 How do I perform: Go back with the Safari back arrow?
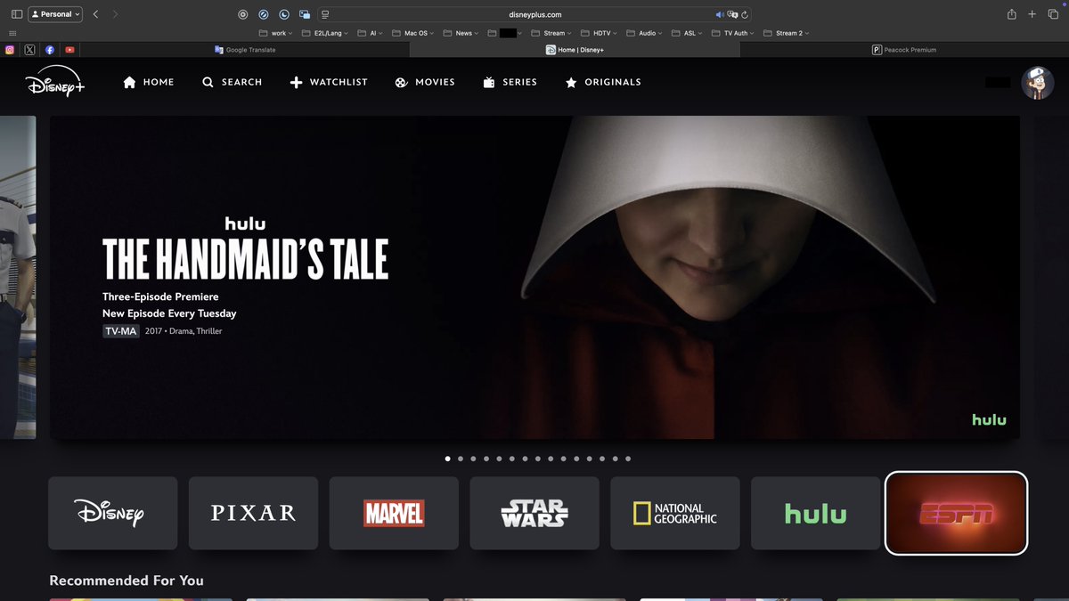(x=95, y=14)
